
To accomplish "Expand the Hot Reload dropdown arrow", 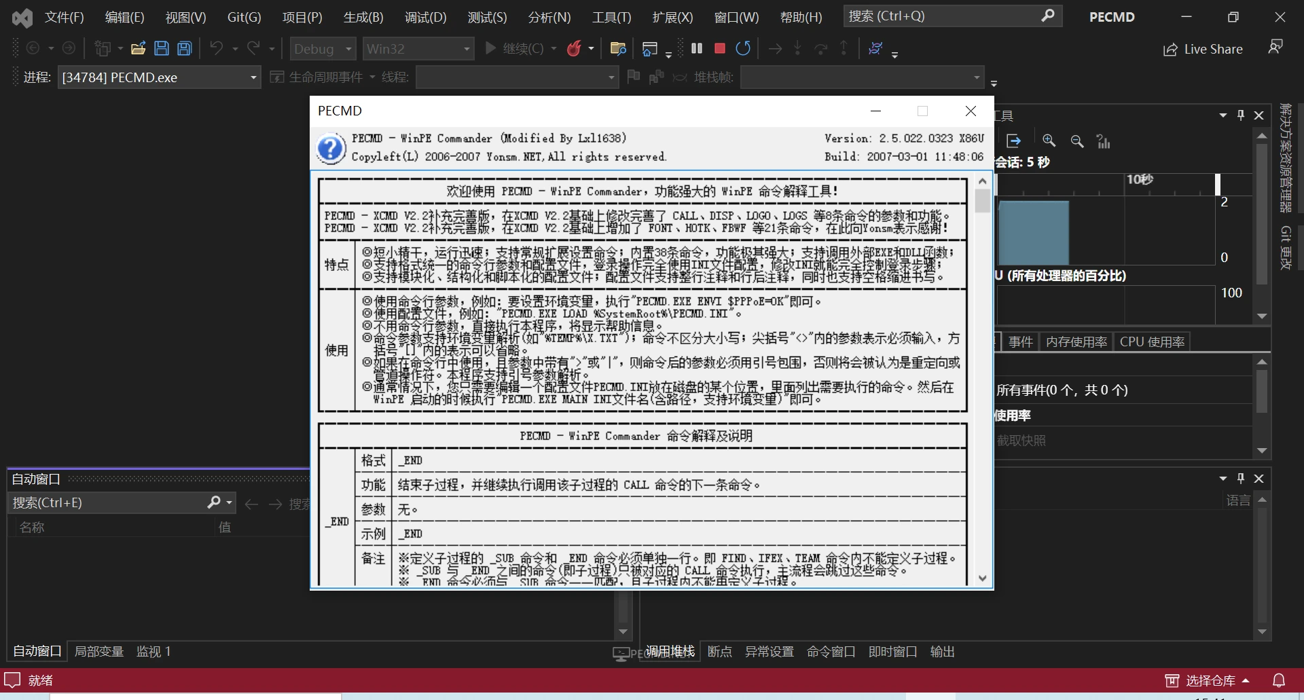I will point(591,48).
